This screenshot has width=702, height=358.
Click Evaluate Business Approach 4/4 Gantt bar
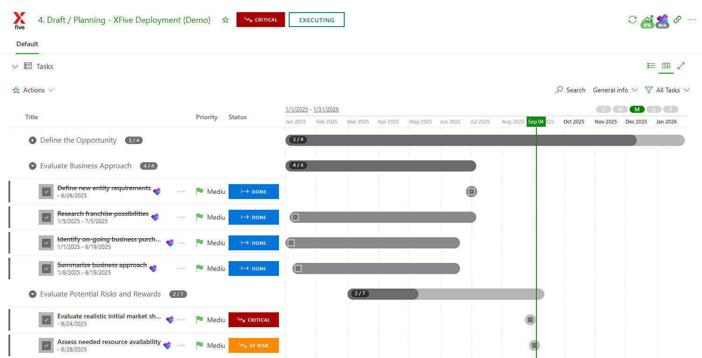tap(381, 166)
